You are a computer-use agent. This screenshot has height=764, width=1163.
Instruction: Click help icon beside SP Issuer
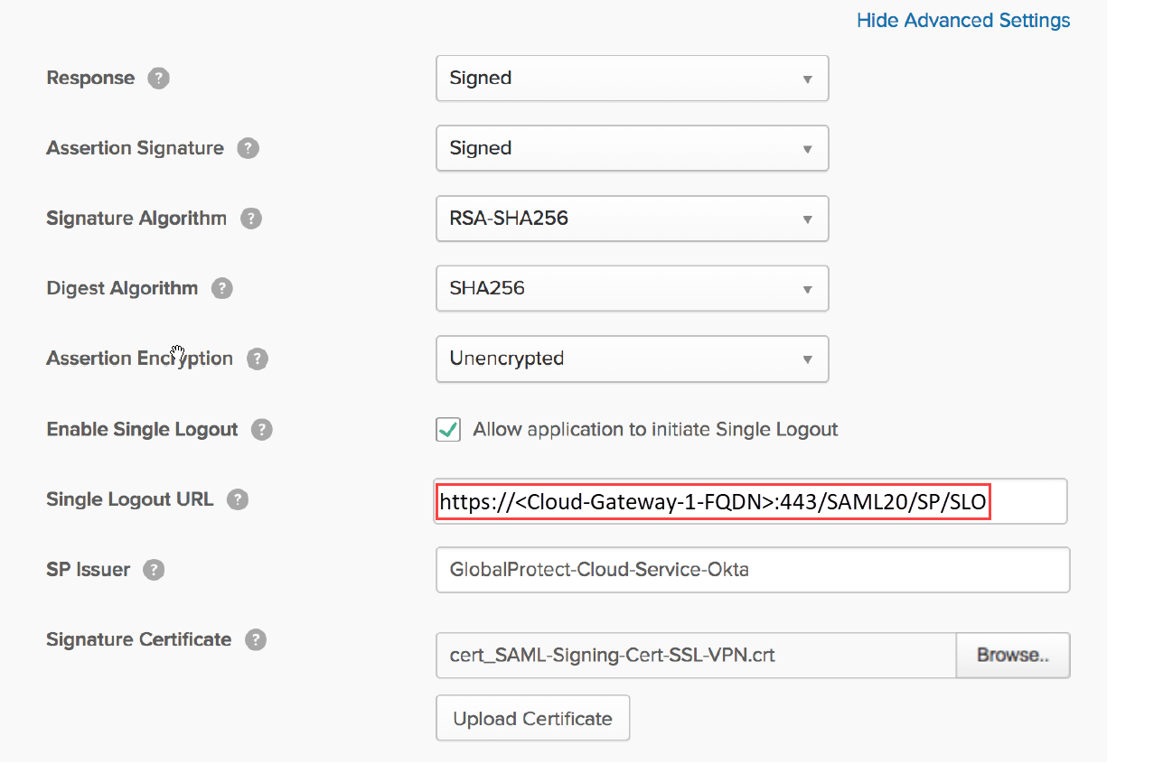(154, 571)
